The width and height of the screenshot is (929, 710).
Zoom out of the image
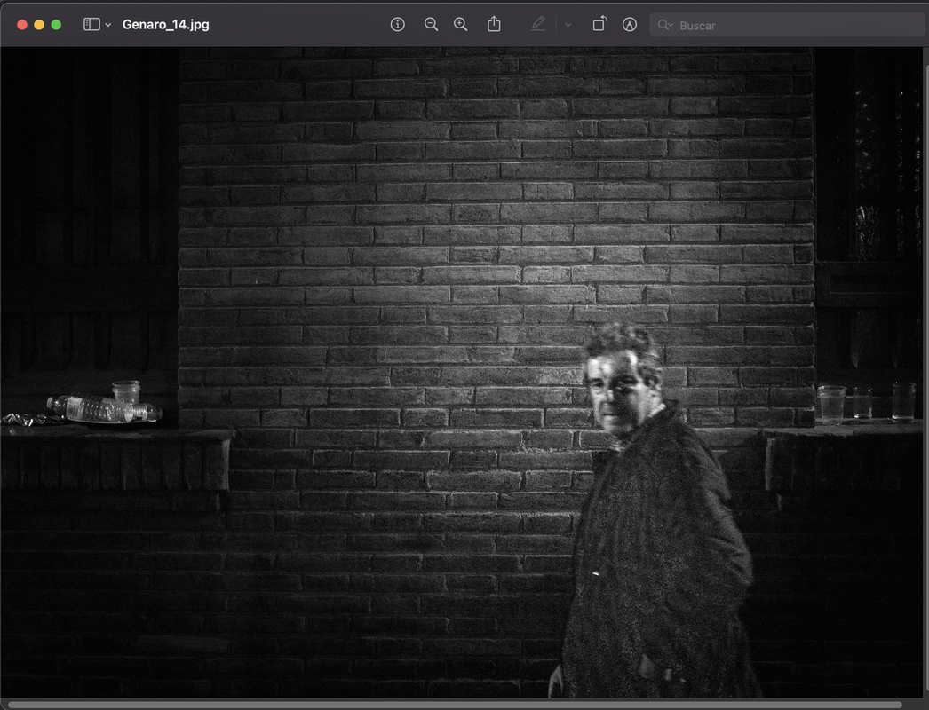tap(432, 24)
